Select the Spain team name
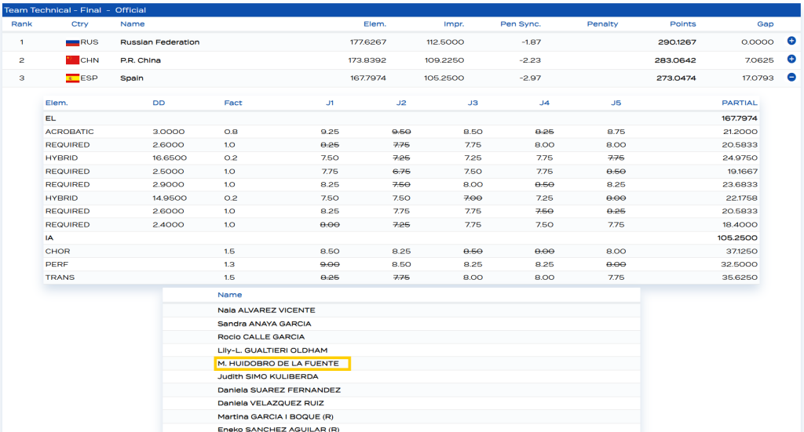 pos(131,78)
